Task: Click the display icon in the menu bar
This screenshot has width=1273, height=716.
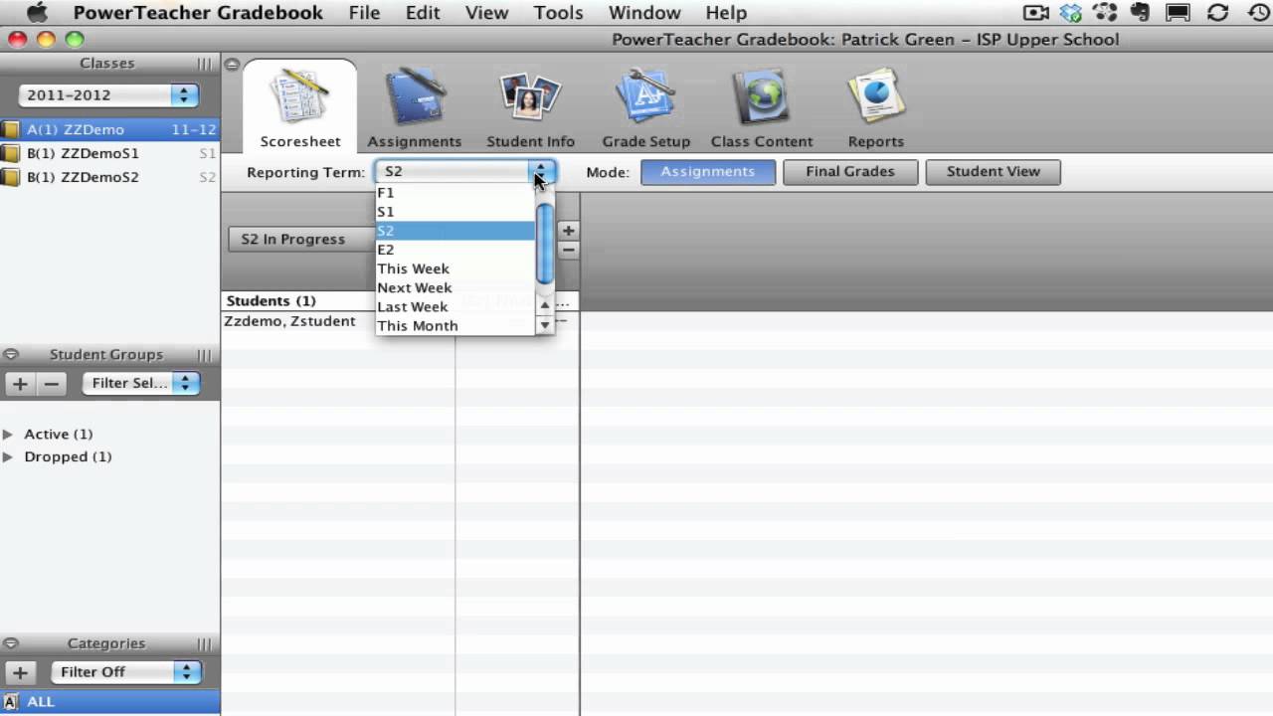Action: (x=1179, y=13)
